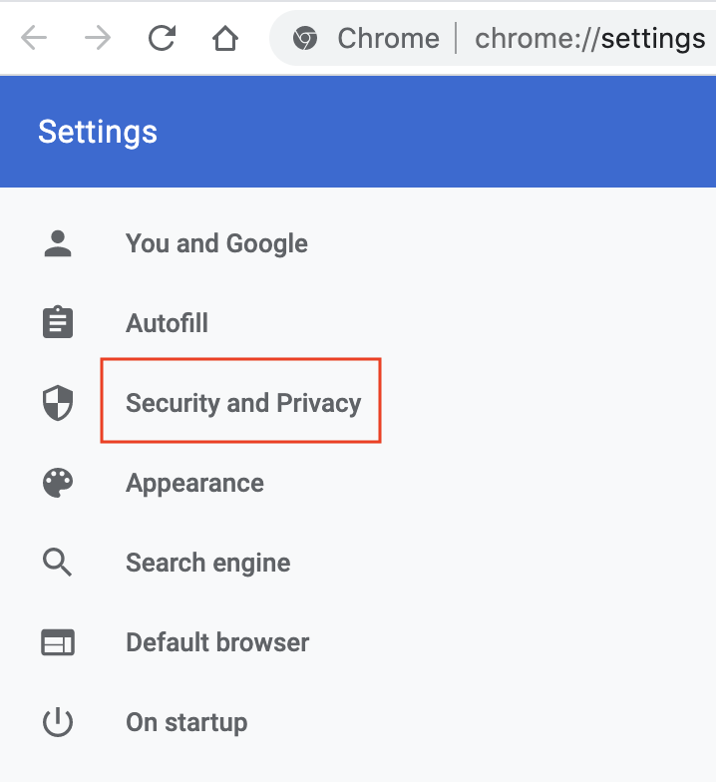Click the browser forward arrow
Viewport: 716px width, 782px height.
(98, 39)
